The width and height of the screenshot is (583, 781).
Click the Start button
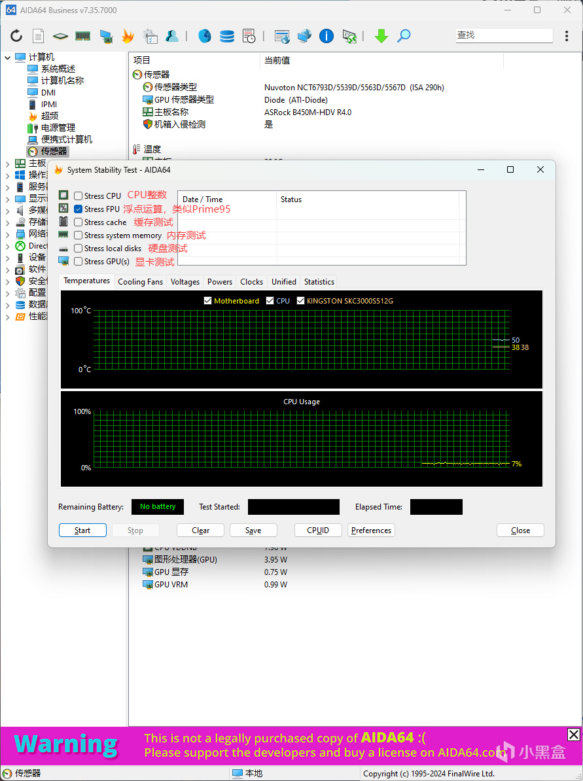tap(82, 530)
